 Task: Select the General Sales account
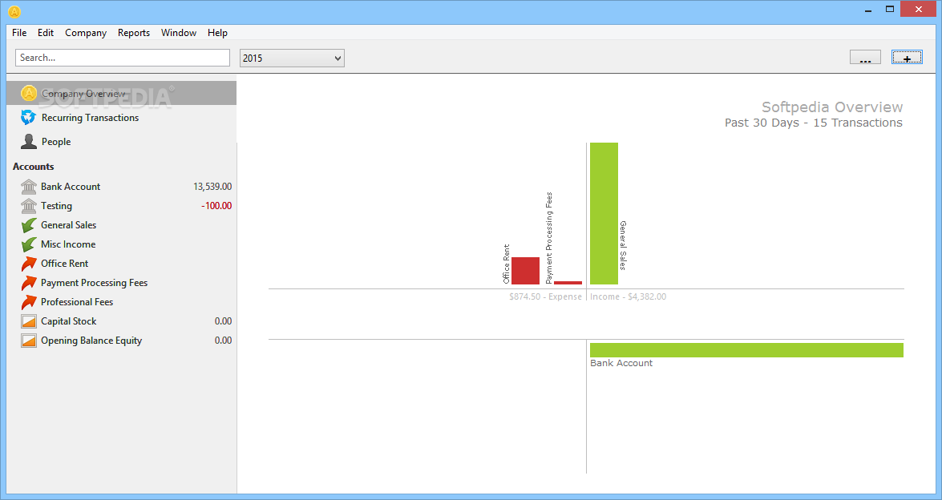pyautogui.click(x=121, y=225)
